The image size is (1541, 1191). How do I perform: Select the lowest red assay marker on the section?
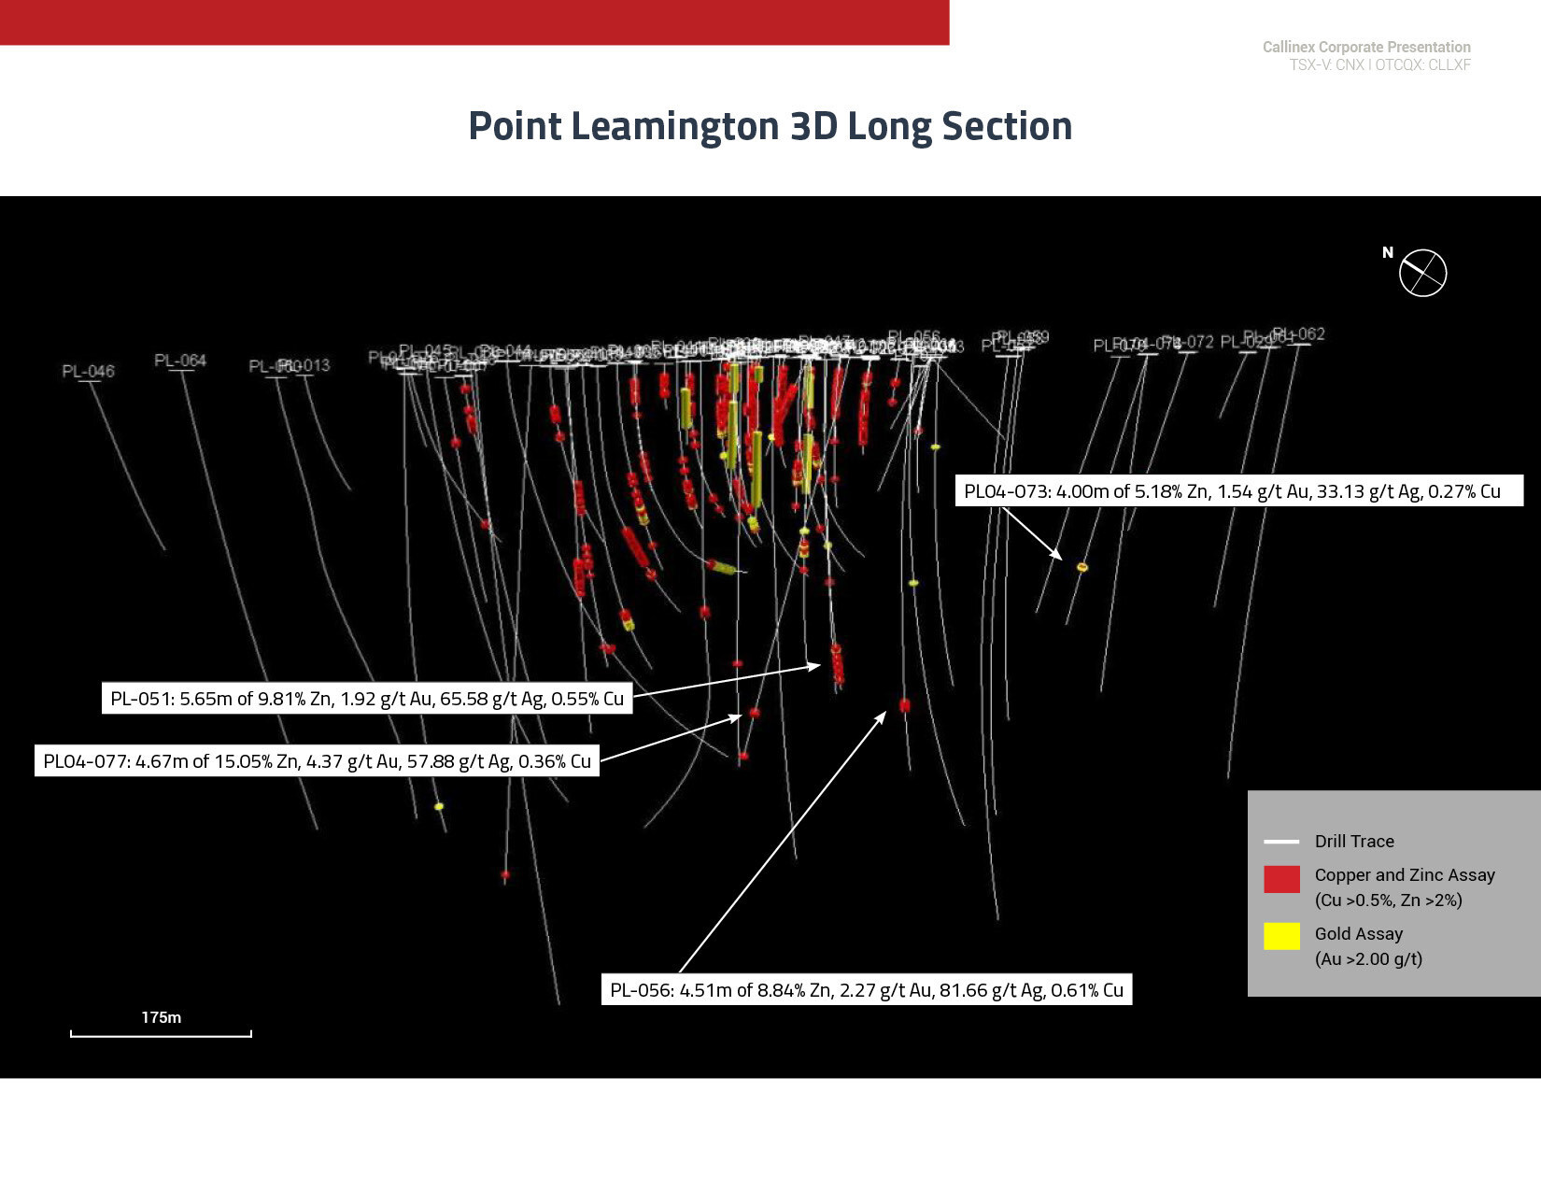[x=505, y=875]
